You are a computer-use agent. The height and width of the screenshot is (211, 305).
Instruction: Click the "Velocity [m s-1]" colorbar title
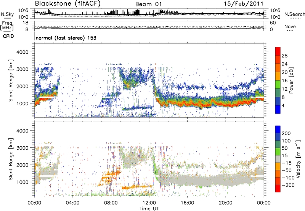[298, 159]
